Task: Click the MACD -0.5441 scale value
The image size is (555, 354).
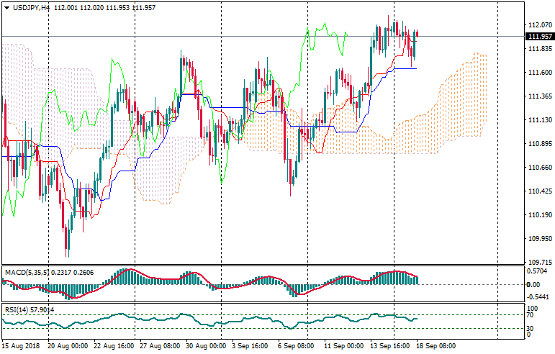Action: (x=537, y=297)
